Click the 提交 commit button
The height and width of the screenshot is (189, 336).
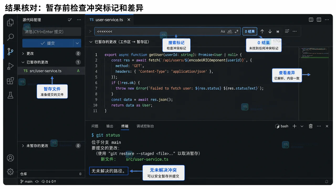48,43
